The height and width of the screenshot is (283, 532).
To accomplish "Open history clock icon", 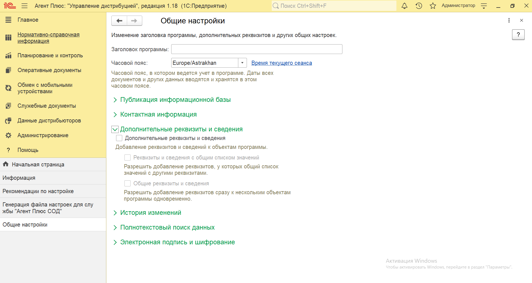I will coord(419,6).
